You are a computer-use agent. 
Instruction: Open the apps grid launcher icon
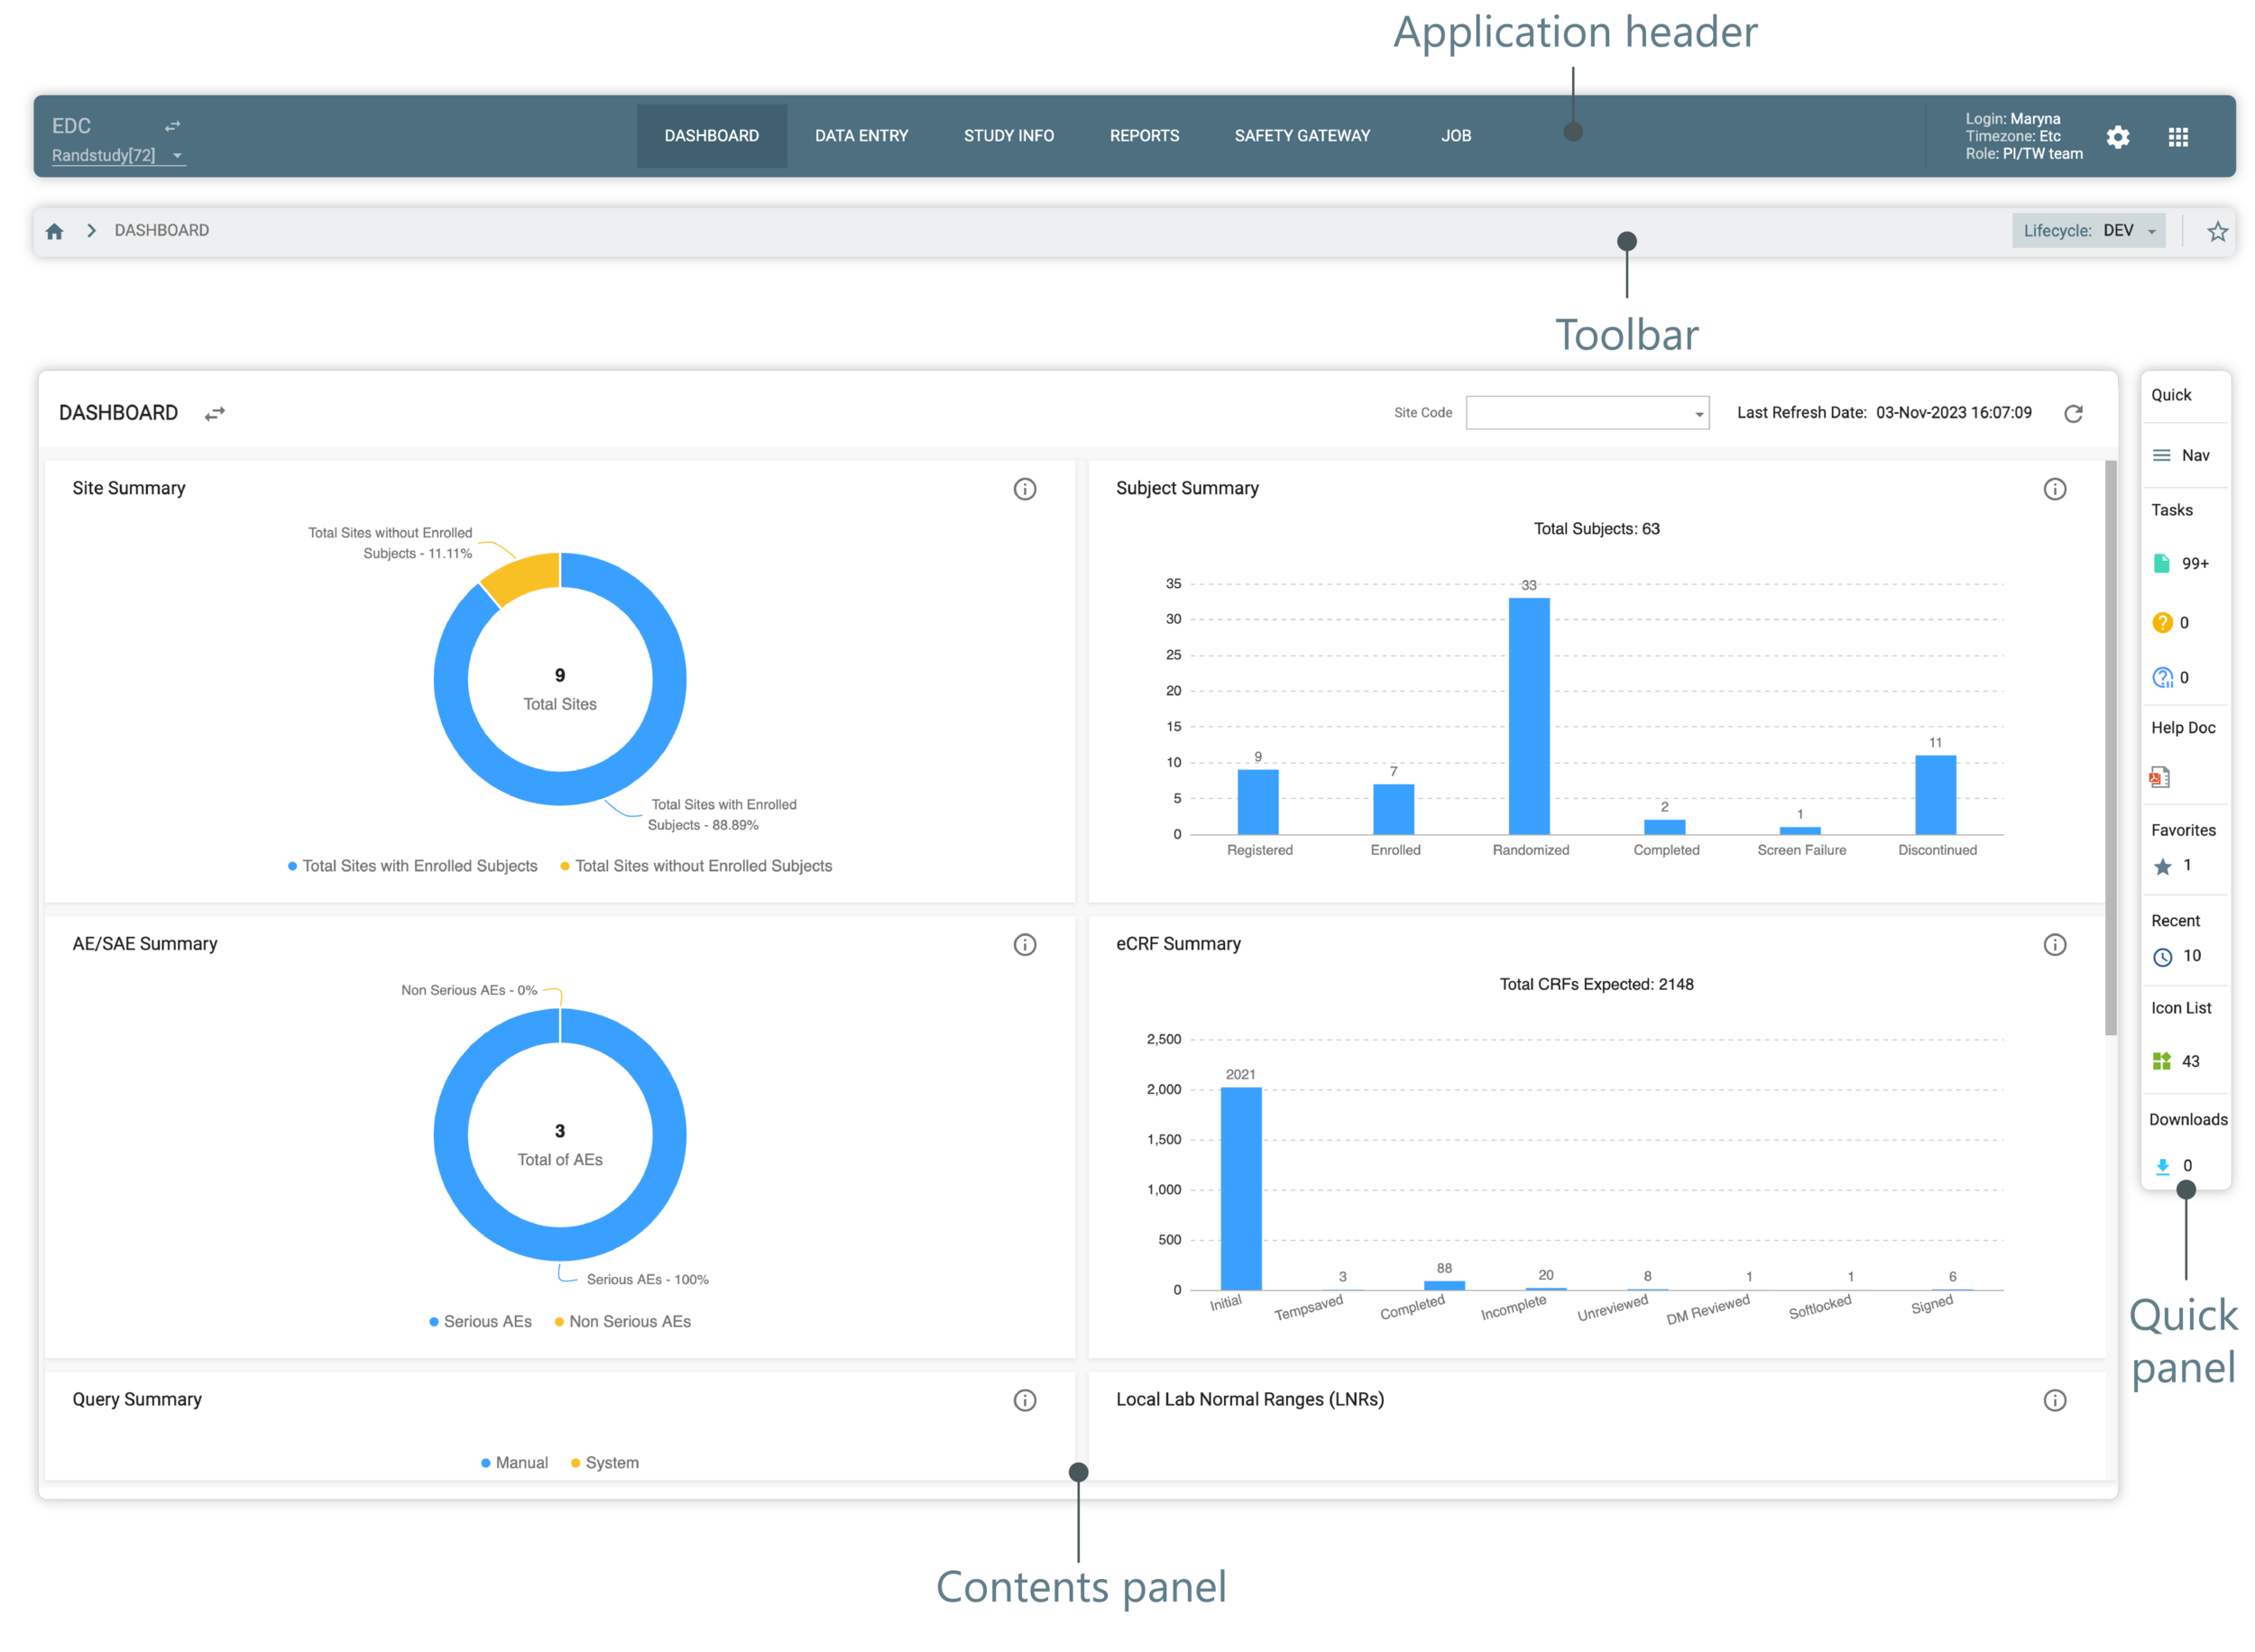[x=2178, y=137]
